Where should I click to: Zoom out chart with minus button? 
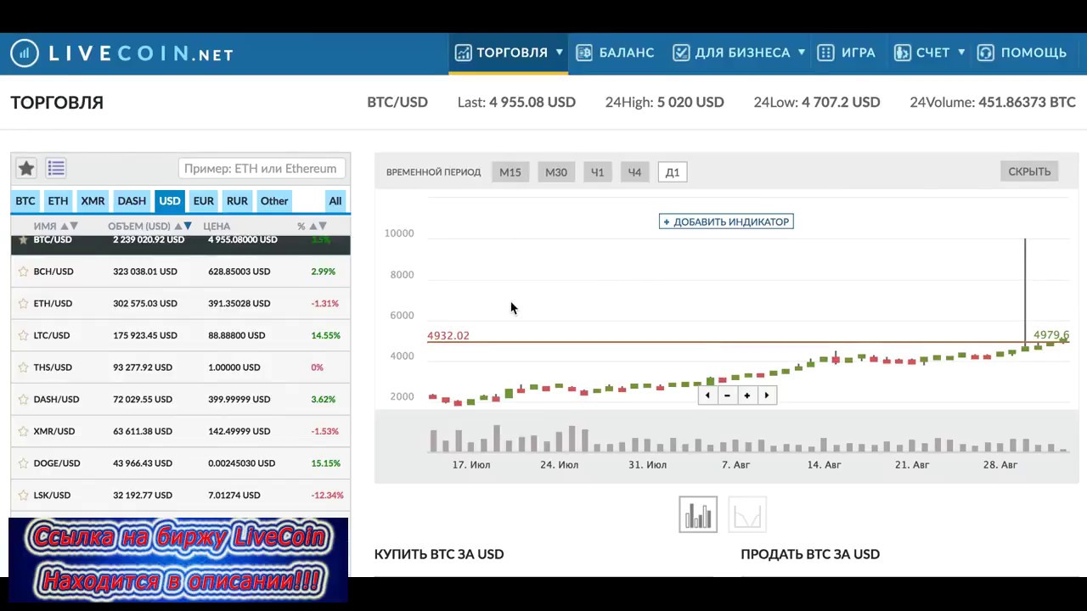(x=727, y=395)
